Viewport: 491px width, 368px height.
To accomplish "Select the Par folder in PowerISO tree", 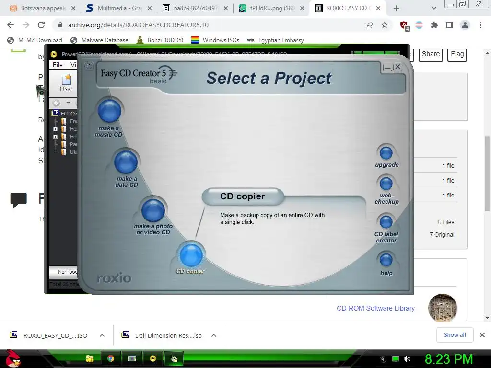I will tap(69, 144).
